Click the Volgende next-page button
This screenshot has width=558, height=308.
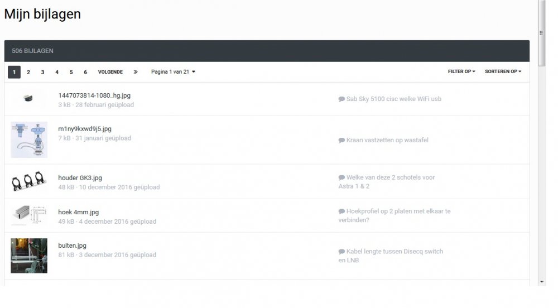pyautogui.click(x=110, y=72)
